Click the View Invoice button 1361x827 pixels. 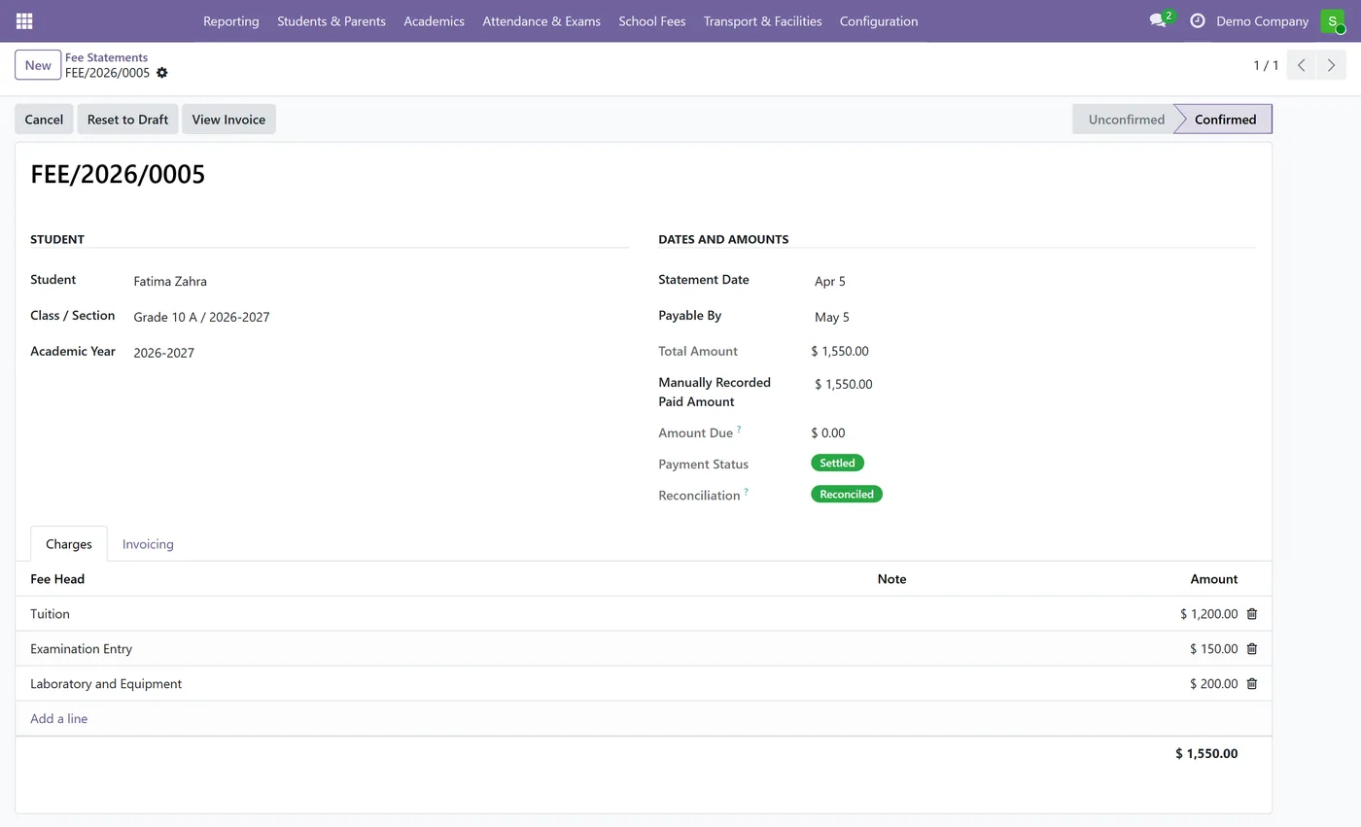click(x=228, y=120)
